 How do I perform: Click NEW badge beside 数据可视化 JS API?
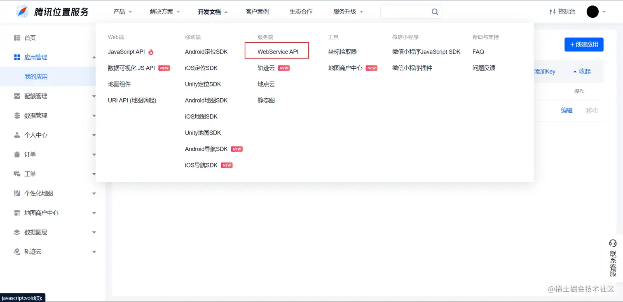(164, 68)
